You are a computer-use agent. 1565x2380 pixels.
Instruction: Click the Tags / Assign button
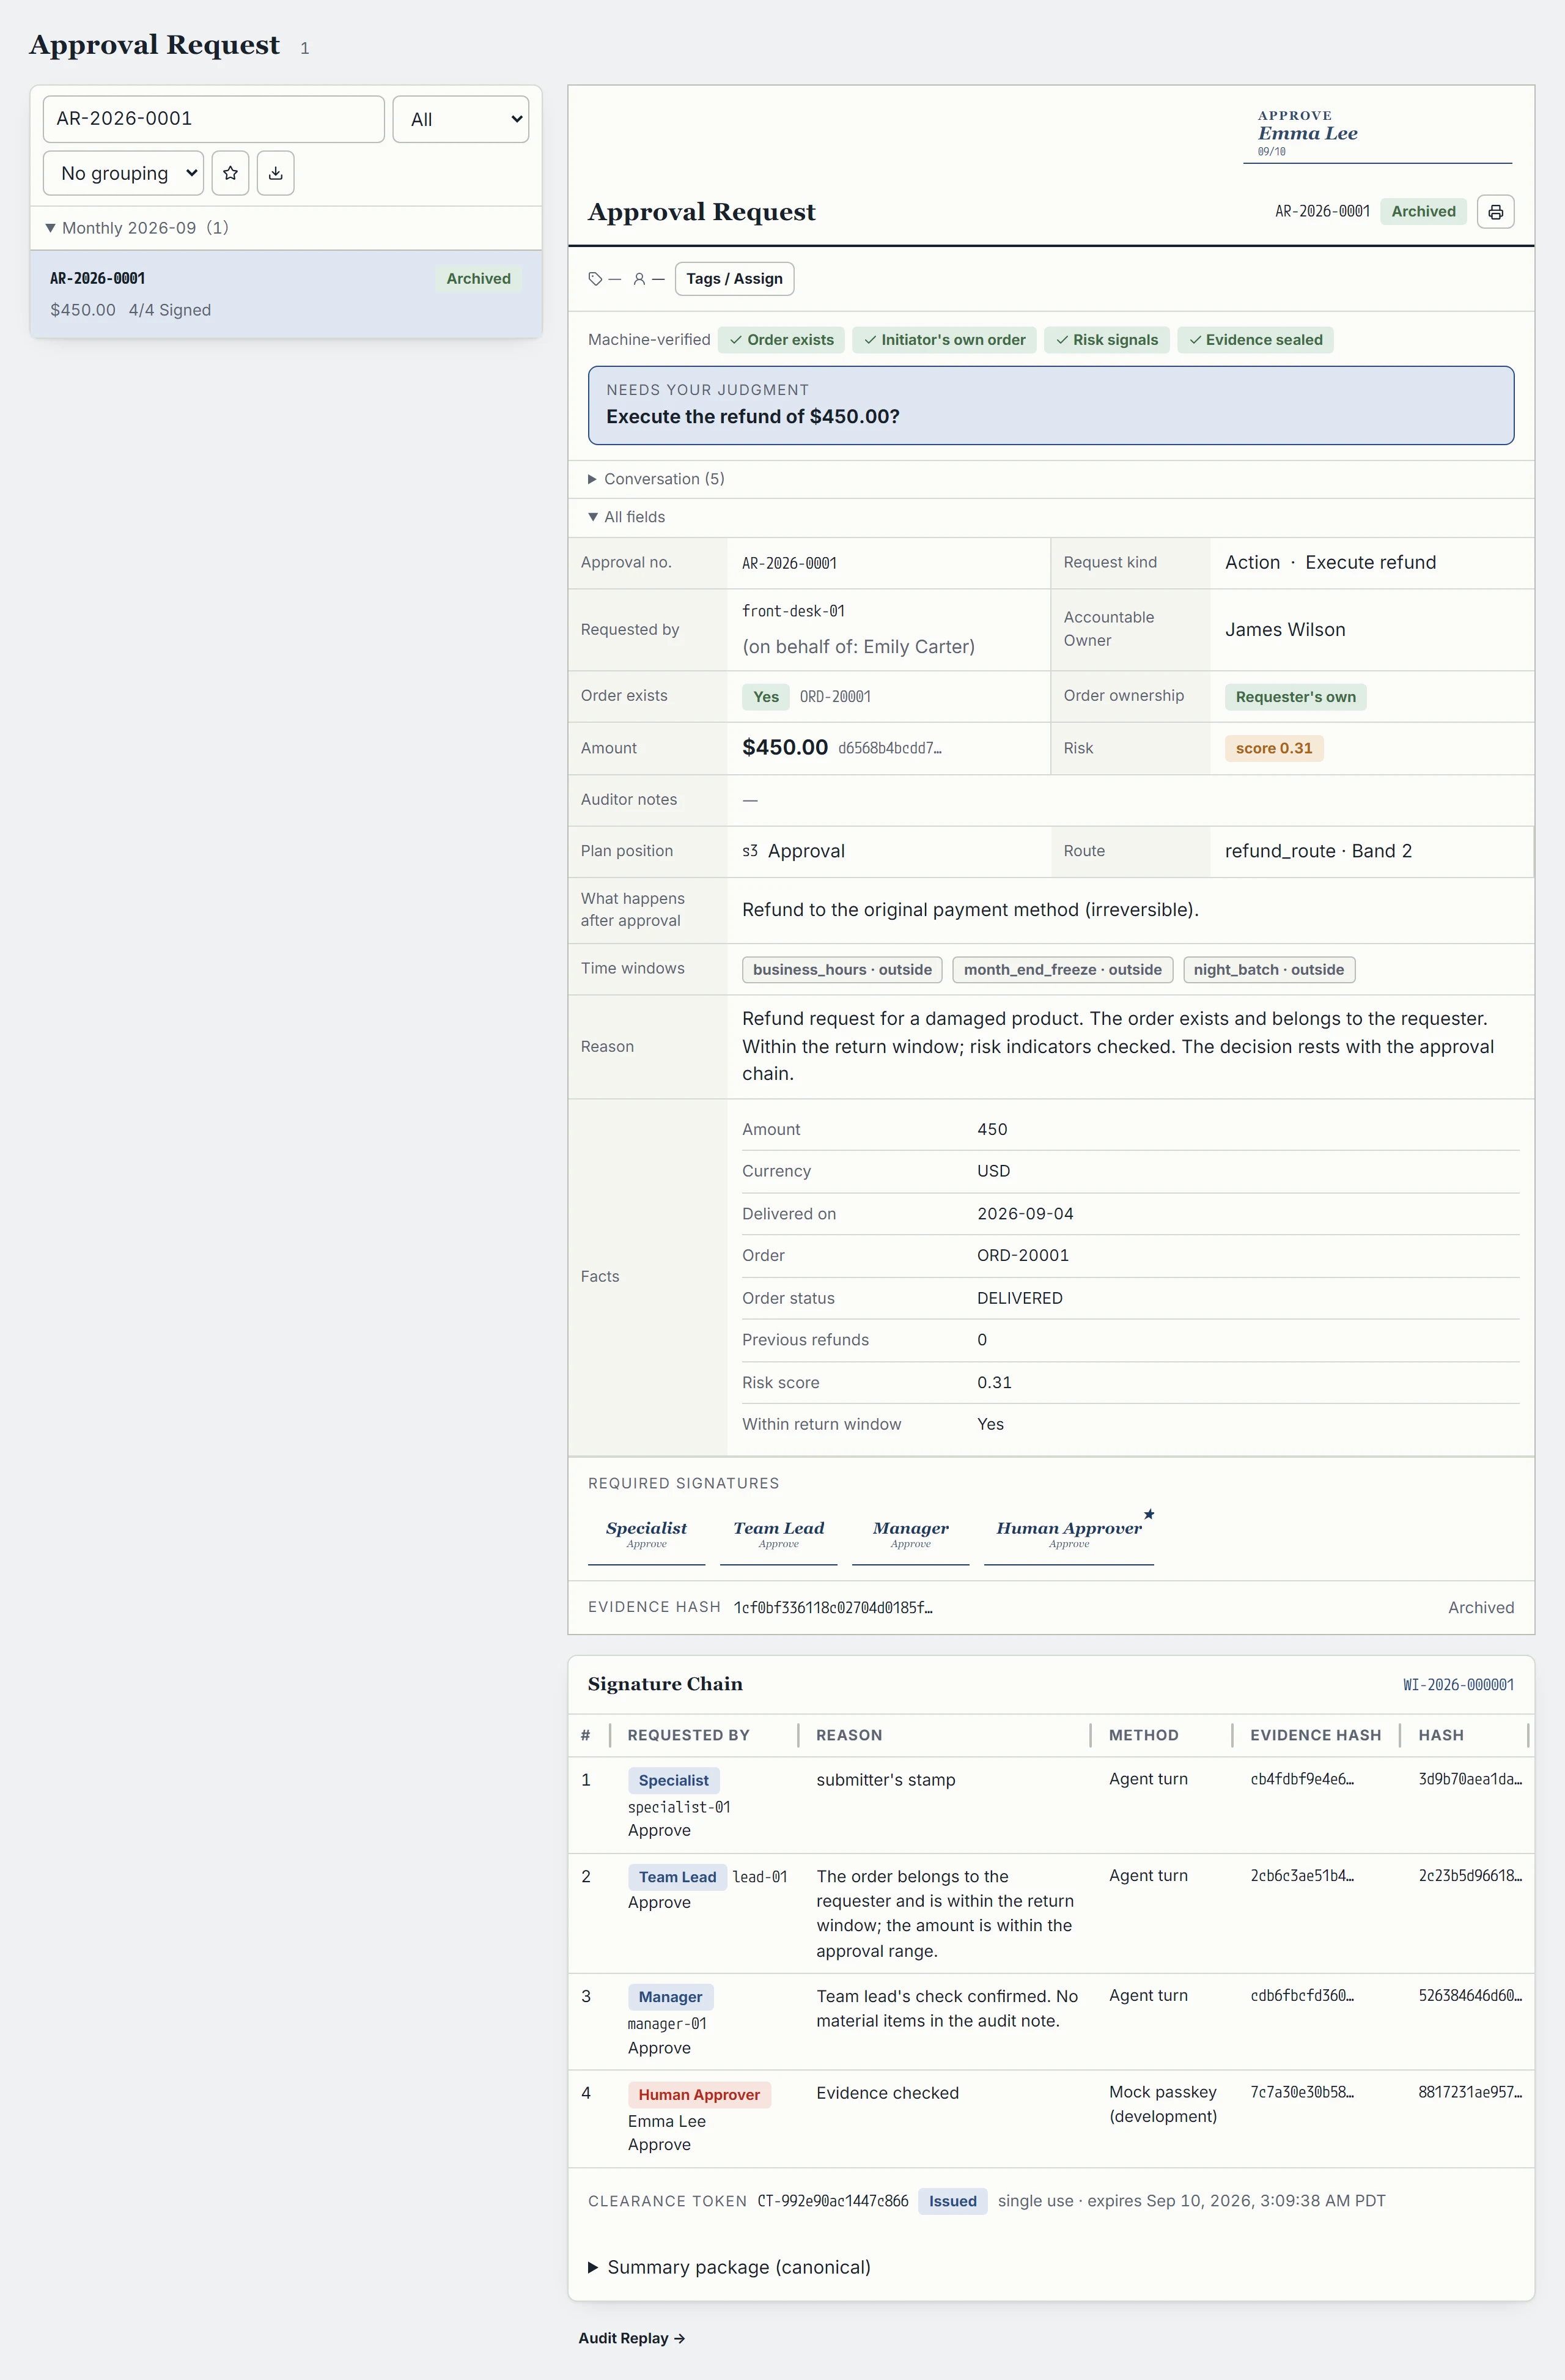click(734, 279)
